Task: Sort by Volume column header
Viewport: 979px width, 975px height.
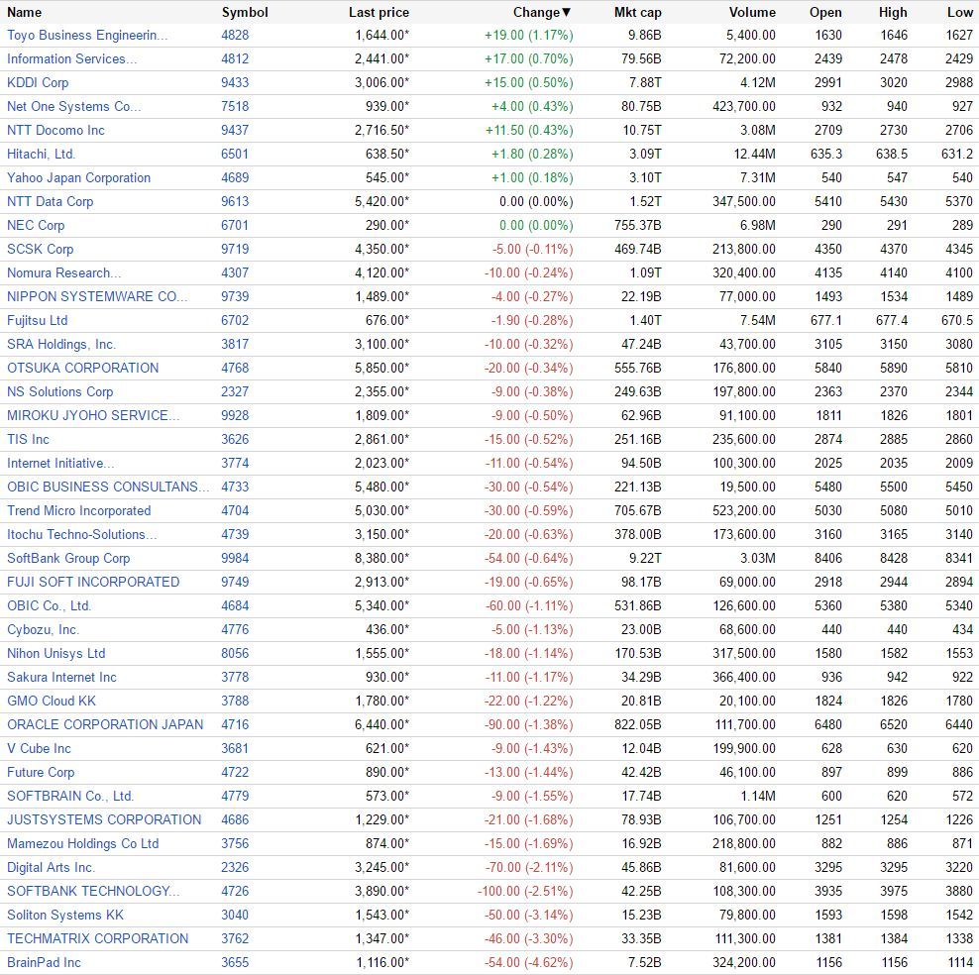Action: pyautogui.click(x=752, y=12)
